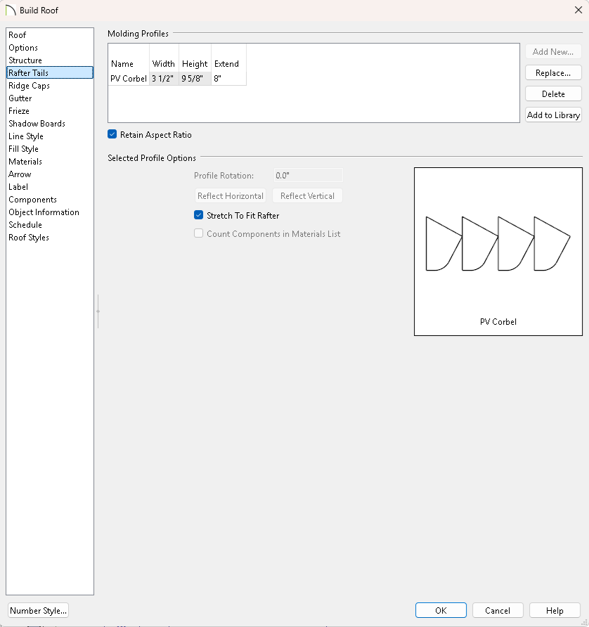Open the Frieze settings
The width and height of the screenshot is (589, 627).
pos(19,111)
